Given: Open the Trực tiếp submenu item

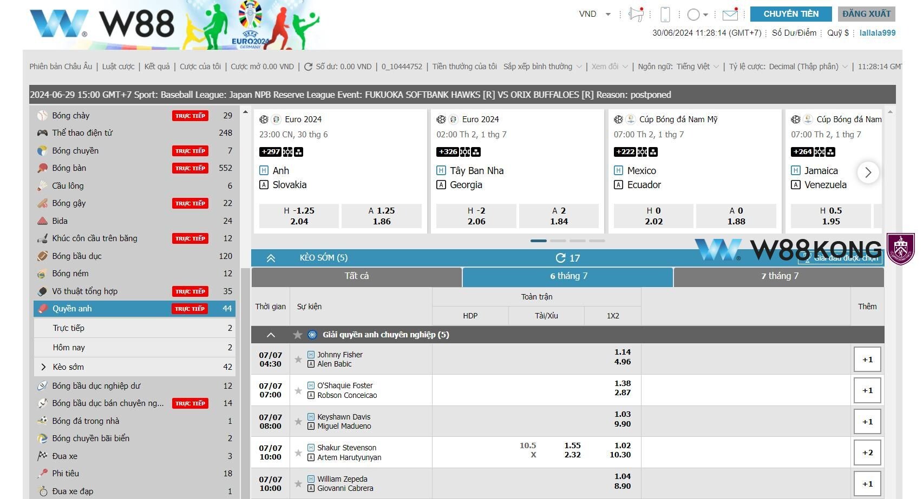Looking at the screenshot, I should point(135,328).
